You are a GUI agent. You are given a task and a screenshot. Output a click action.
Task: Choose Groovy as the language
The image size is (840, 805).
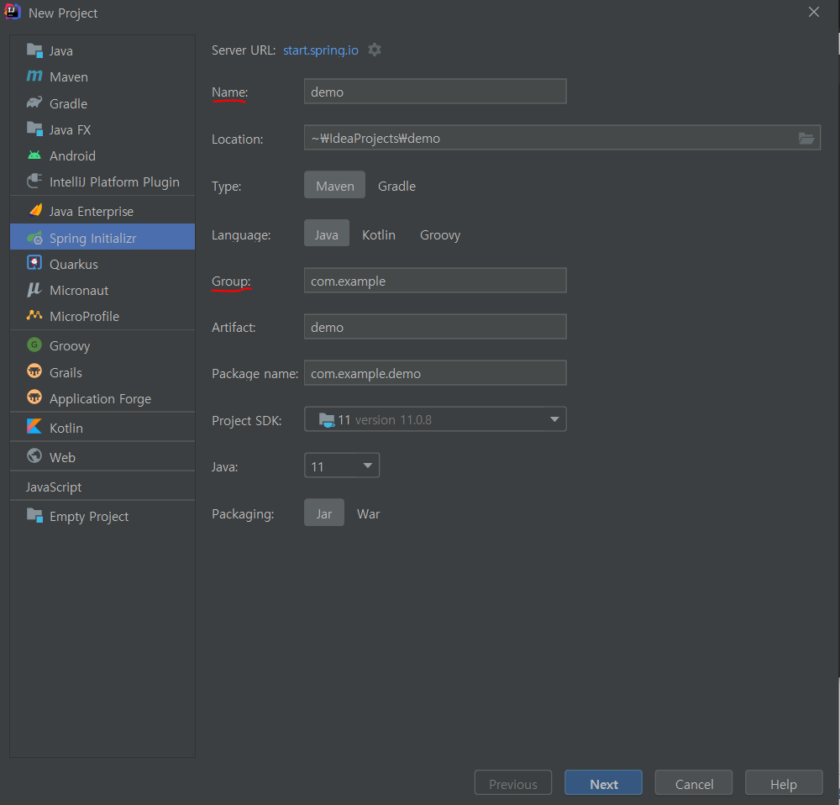(x=440, y=234)
